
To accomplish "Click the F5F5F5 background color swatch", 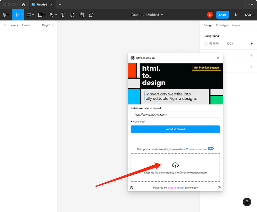I will [206, 43].
